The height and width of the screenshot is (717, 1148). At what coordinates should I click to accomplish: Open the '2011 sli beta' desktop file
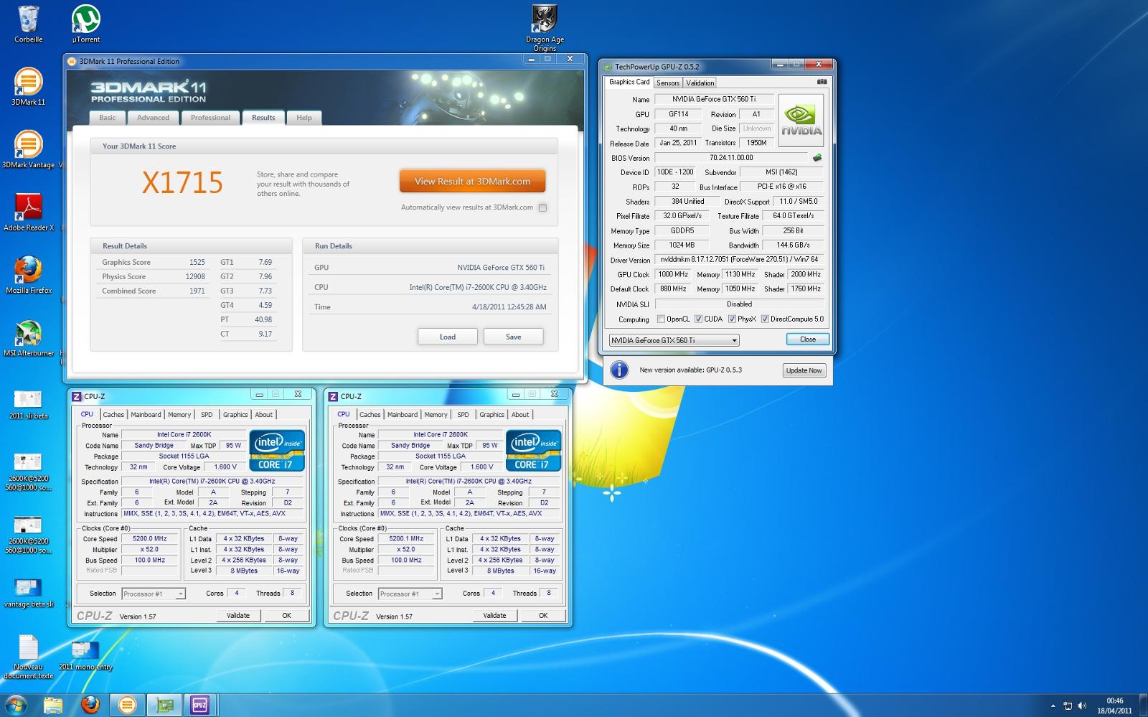pyautogui.click(x=28, y=405)
